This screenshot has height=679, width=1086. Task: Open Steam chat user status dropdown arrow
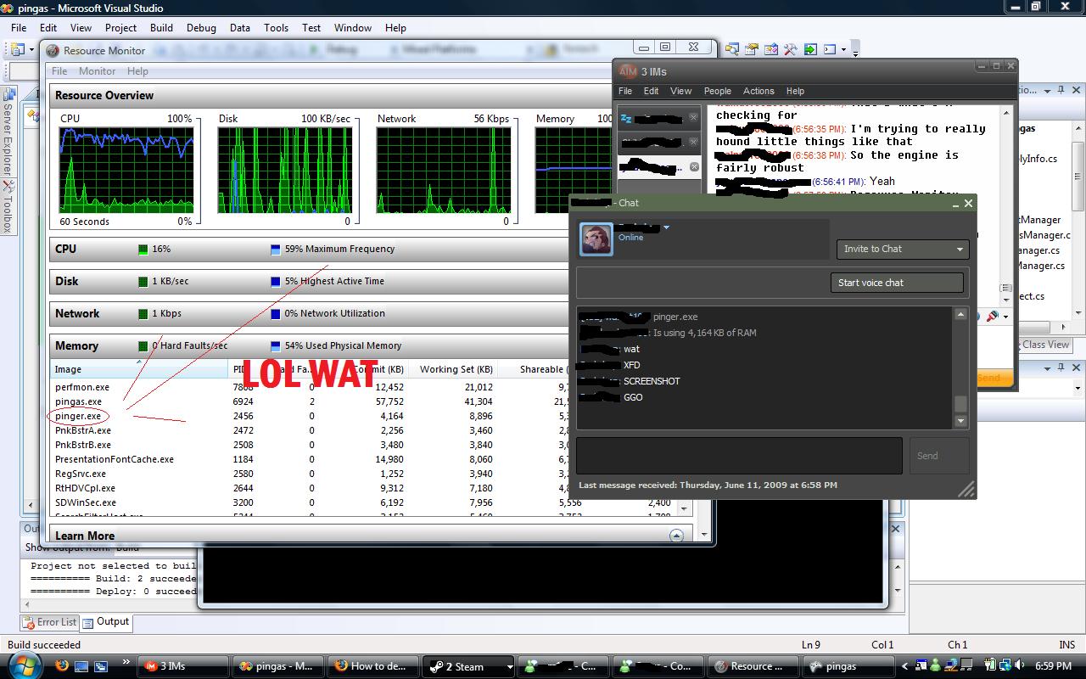[x=667, y=227]
